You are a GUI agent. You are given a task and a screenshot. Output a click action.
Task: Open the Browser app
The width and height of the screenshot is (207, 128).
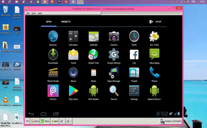[53, 38]
